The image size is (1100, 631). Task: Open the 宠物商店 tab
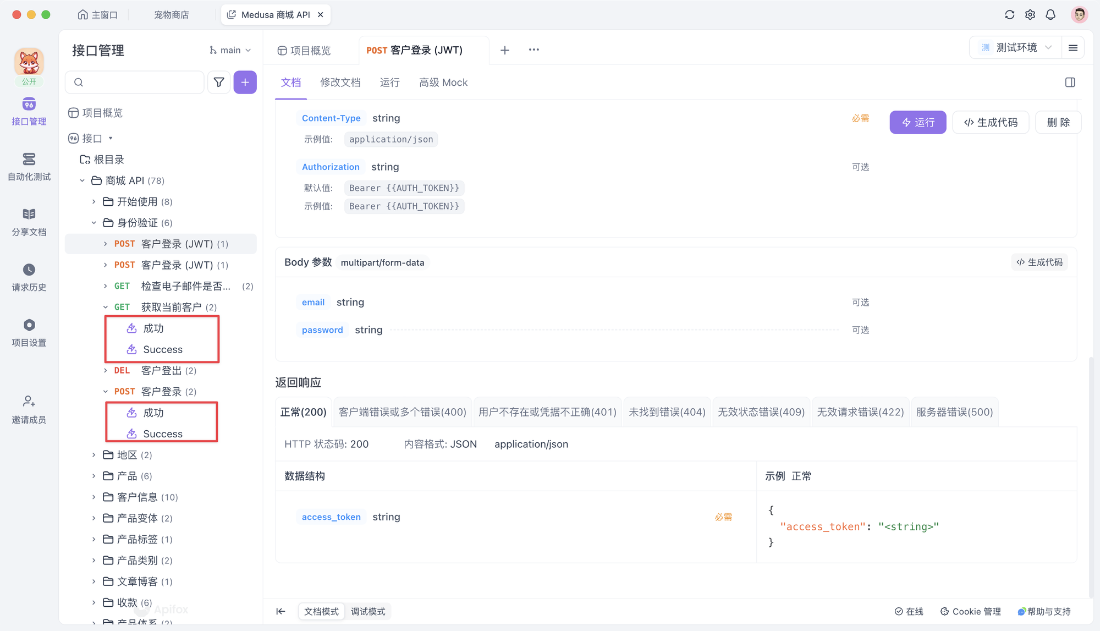(x=172, y=15)
